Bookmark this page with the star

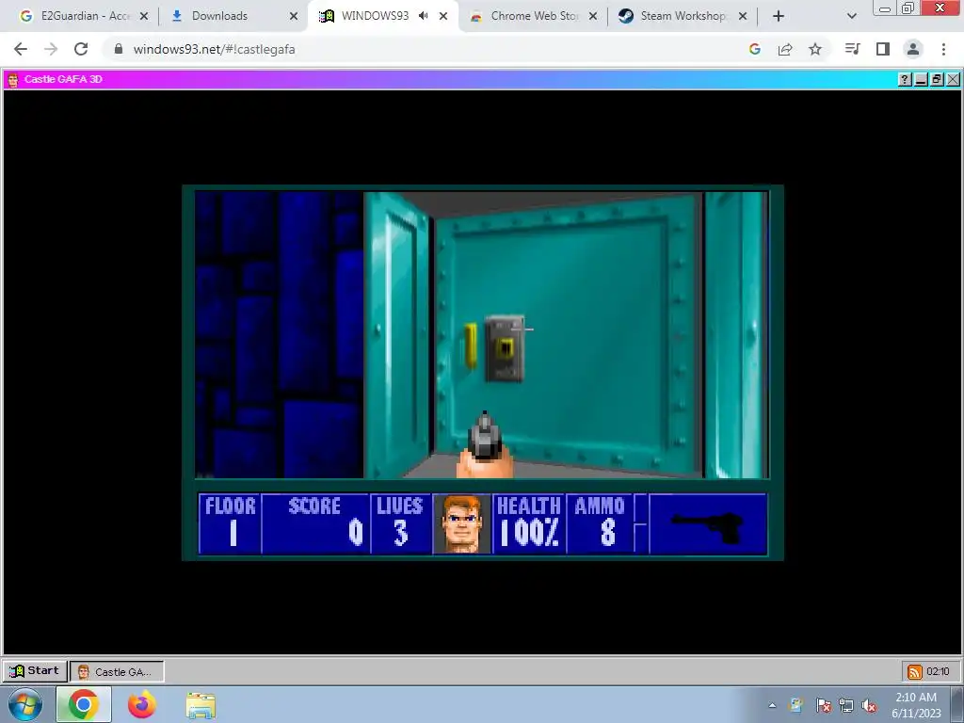[x=815, y=49]
